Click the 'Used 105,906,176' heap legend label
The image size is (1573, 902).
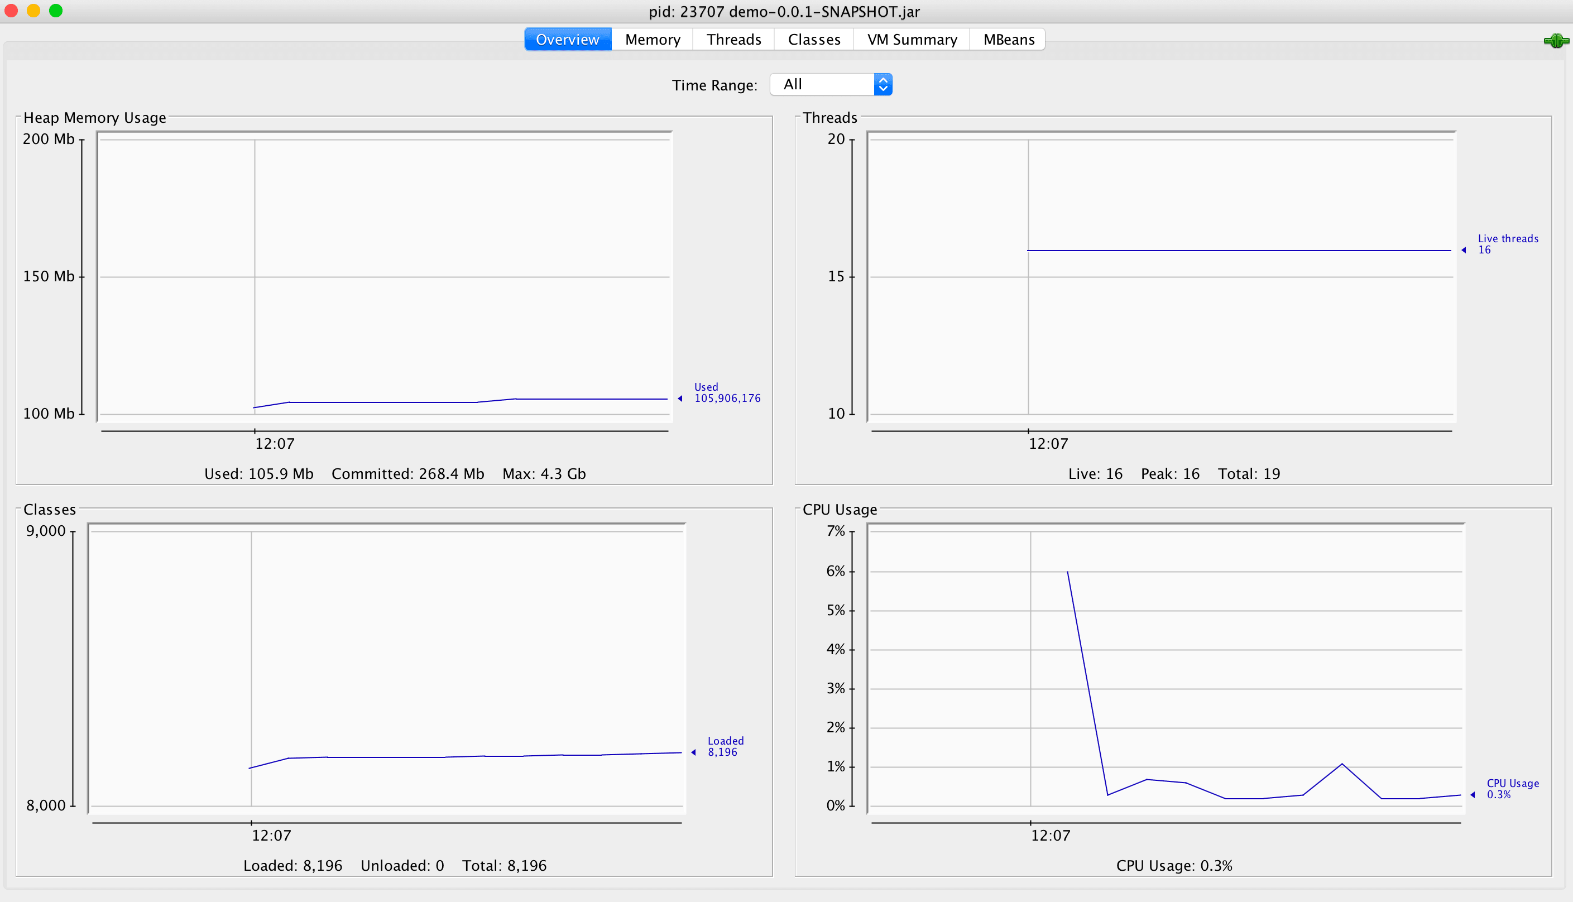pyautogui.click(x=727, y=393)
